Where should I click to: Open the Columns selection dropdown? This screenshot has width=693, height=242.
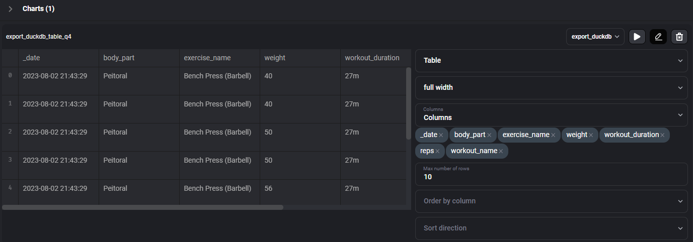pyautogui.click(x=551, y=114)
